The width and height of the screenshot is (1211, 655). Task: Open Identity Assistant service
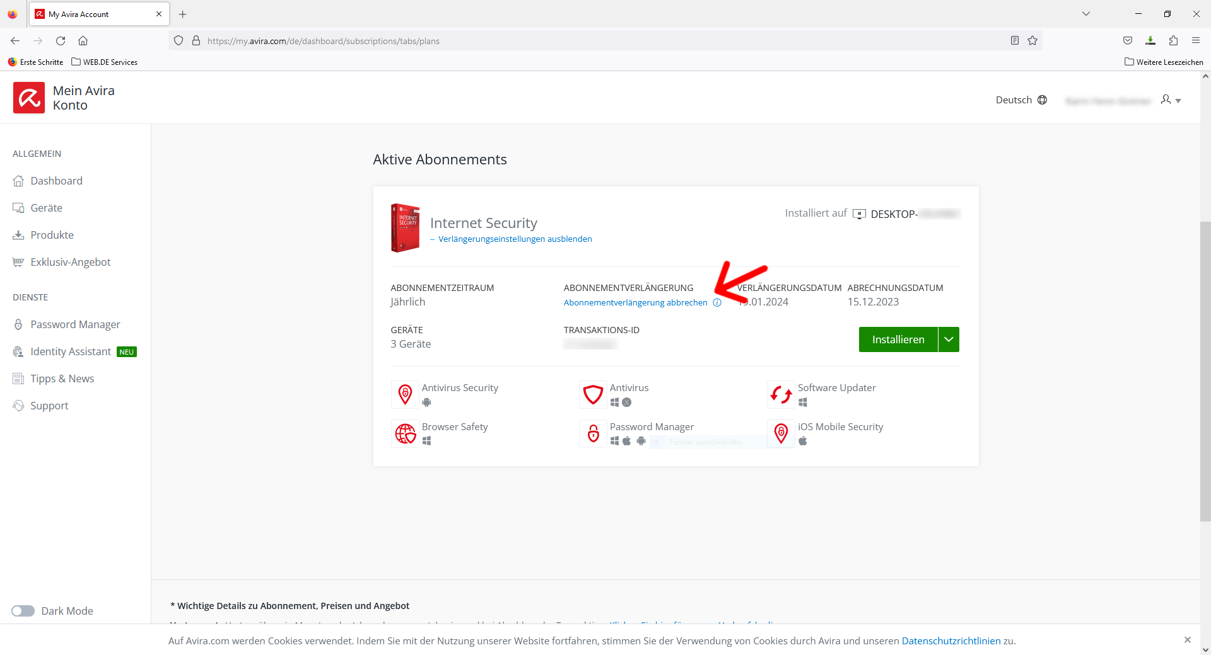(x=62, y=351)
